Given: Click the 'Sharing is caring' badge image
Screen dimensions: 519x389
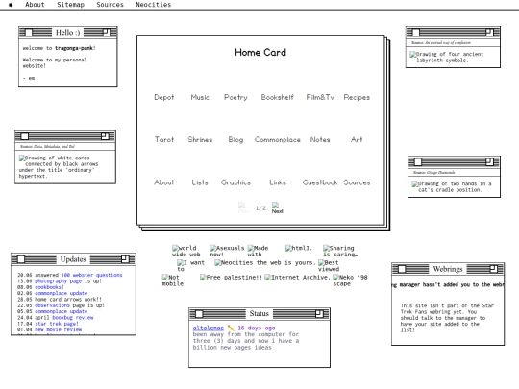Looking at the screenshot, I should pyautogui.click(x=340, y=251).
